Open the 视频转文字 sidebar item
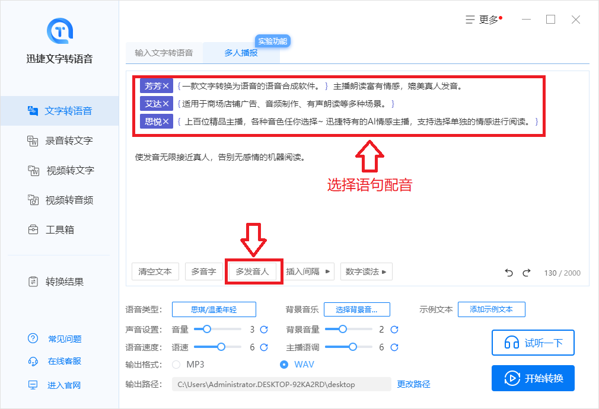 click(x=59, y=170)
